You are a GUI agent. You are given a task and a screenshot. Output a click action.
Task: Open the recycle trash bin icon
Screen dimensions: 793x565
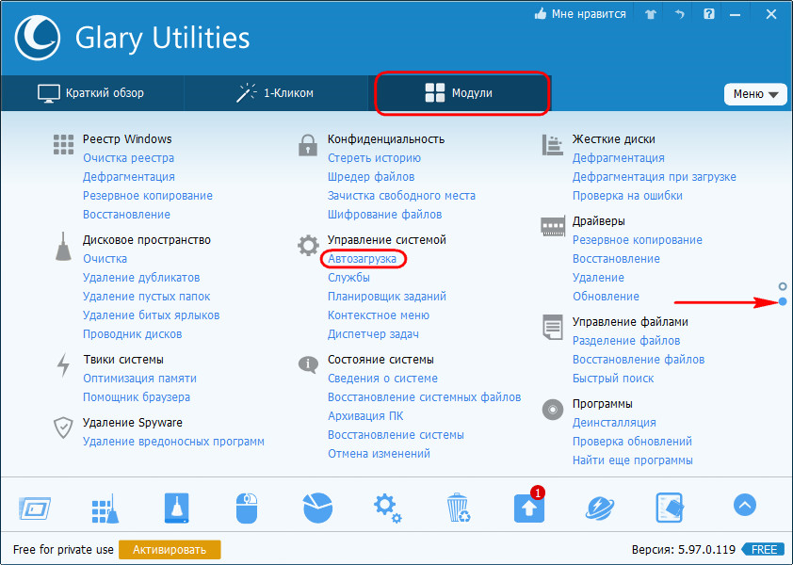(459, 508)
